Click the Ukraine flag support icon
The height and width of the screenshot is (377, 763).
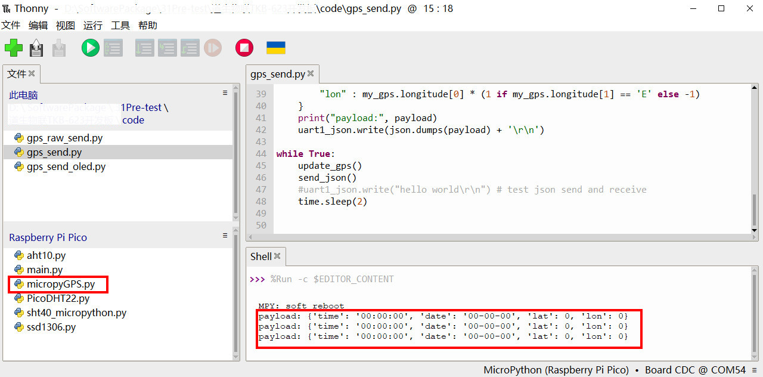(275, 47)
